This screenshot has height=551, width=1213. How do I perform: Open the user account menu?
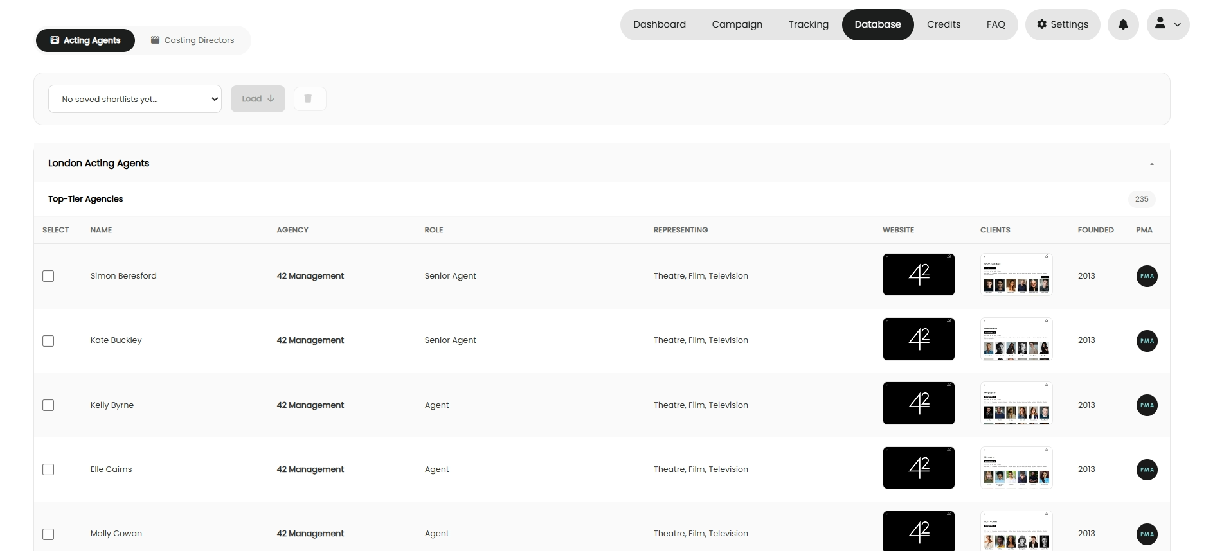tap(1168, 24)
